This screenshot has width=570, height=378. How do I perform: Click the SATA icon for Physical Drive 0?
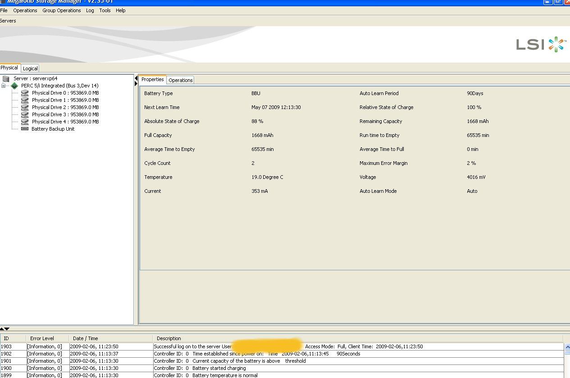coord(25,93)
